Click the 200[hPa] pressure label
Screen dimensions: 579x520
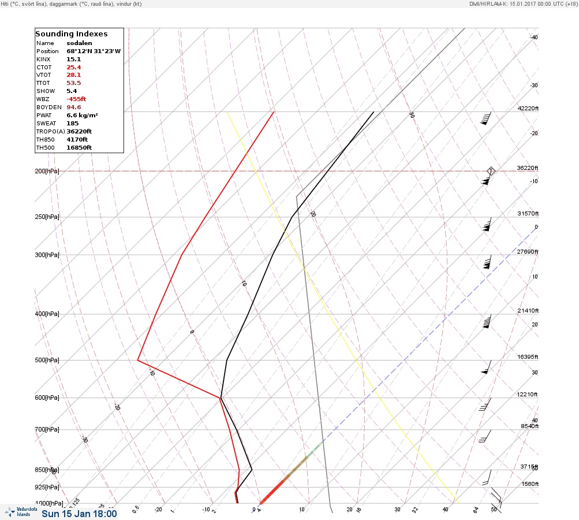click(47, 171)
